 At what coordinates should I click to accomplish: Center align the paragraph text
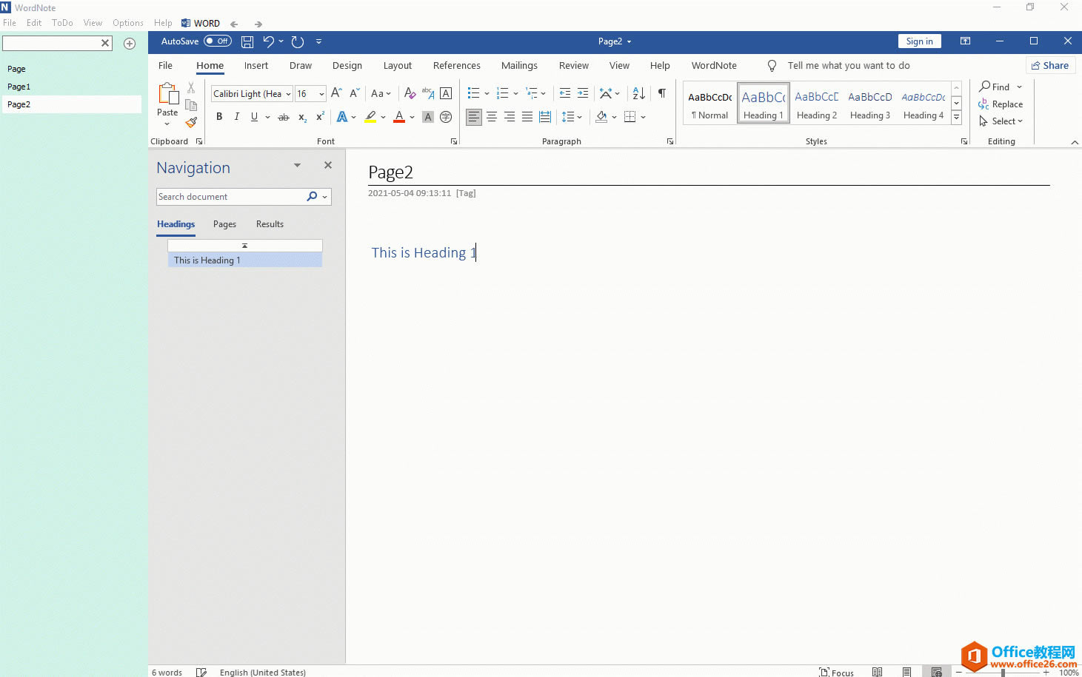coord(491,117)
